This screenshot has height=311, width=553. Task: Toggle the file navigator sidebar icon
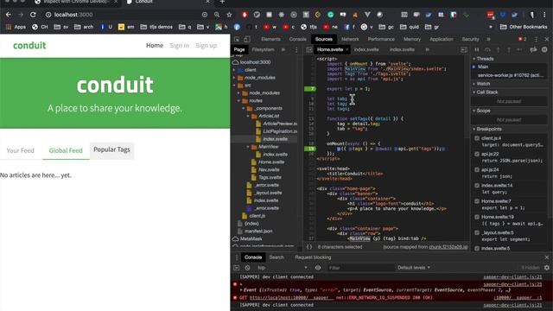point(309,50)
